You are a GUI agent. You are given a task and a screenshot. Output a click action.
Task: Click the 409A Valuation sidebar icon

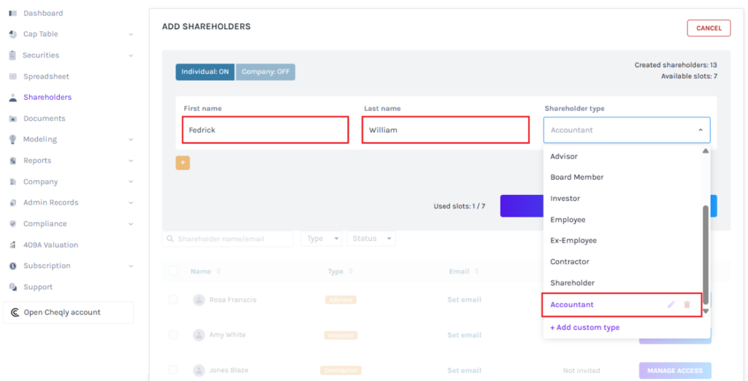[13, 245]
